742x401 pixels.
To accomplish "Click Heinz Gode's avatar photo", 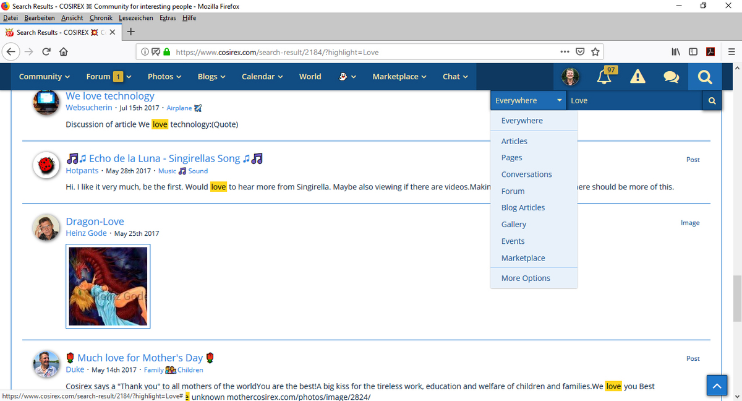I will [x=45, y=228].
